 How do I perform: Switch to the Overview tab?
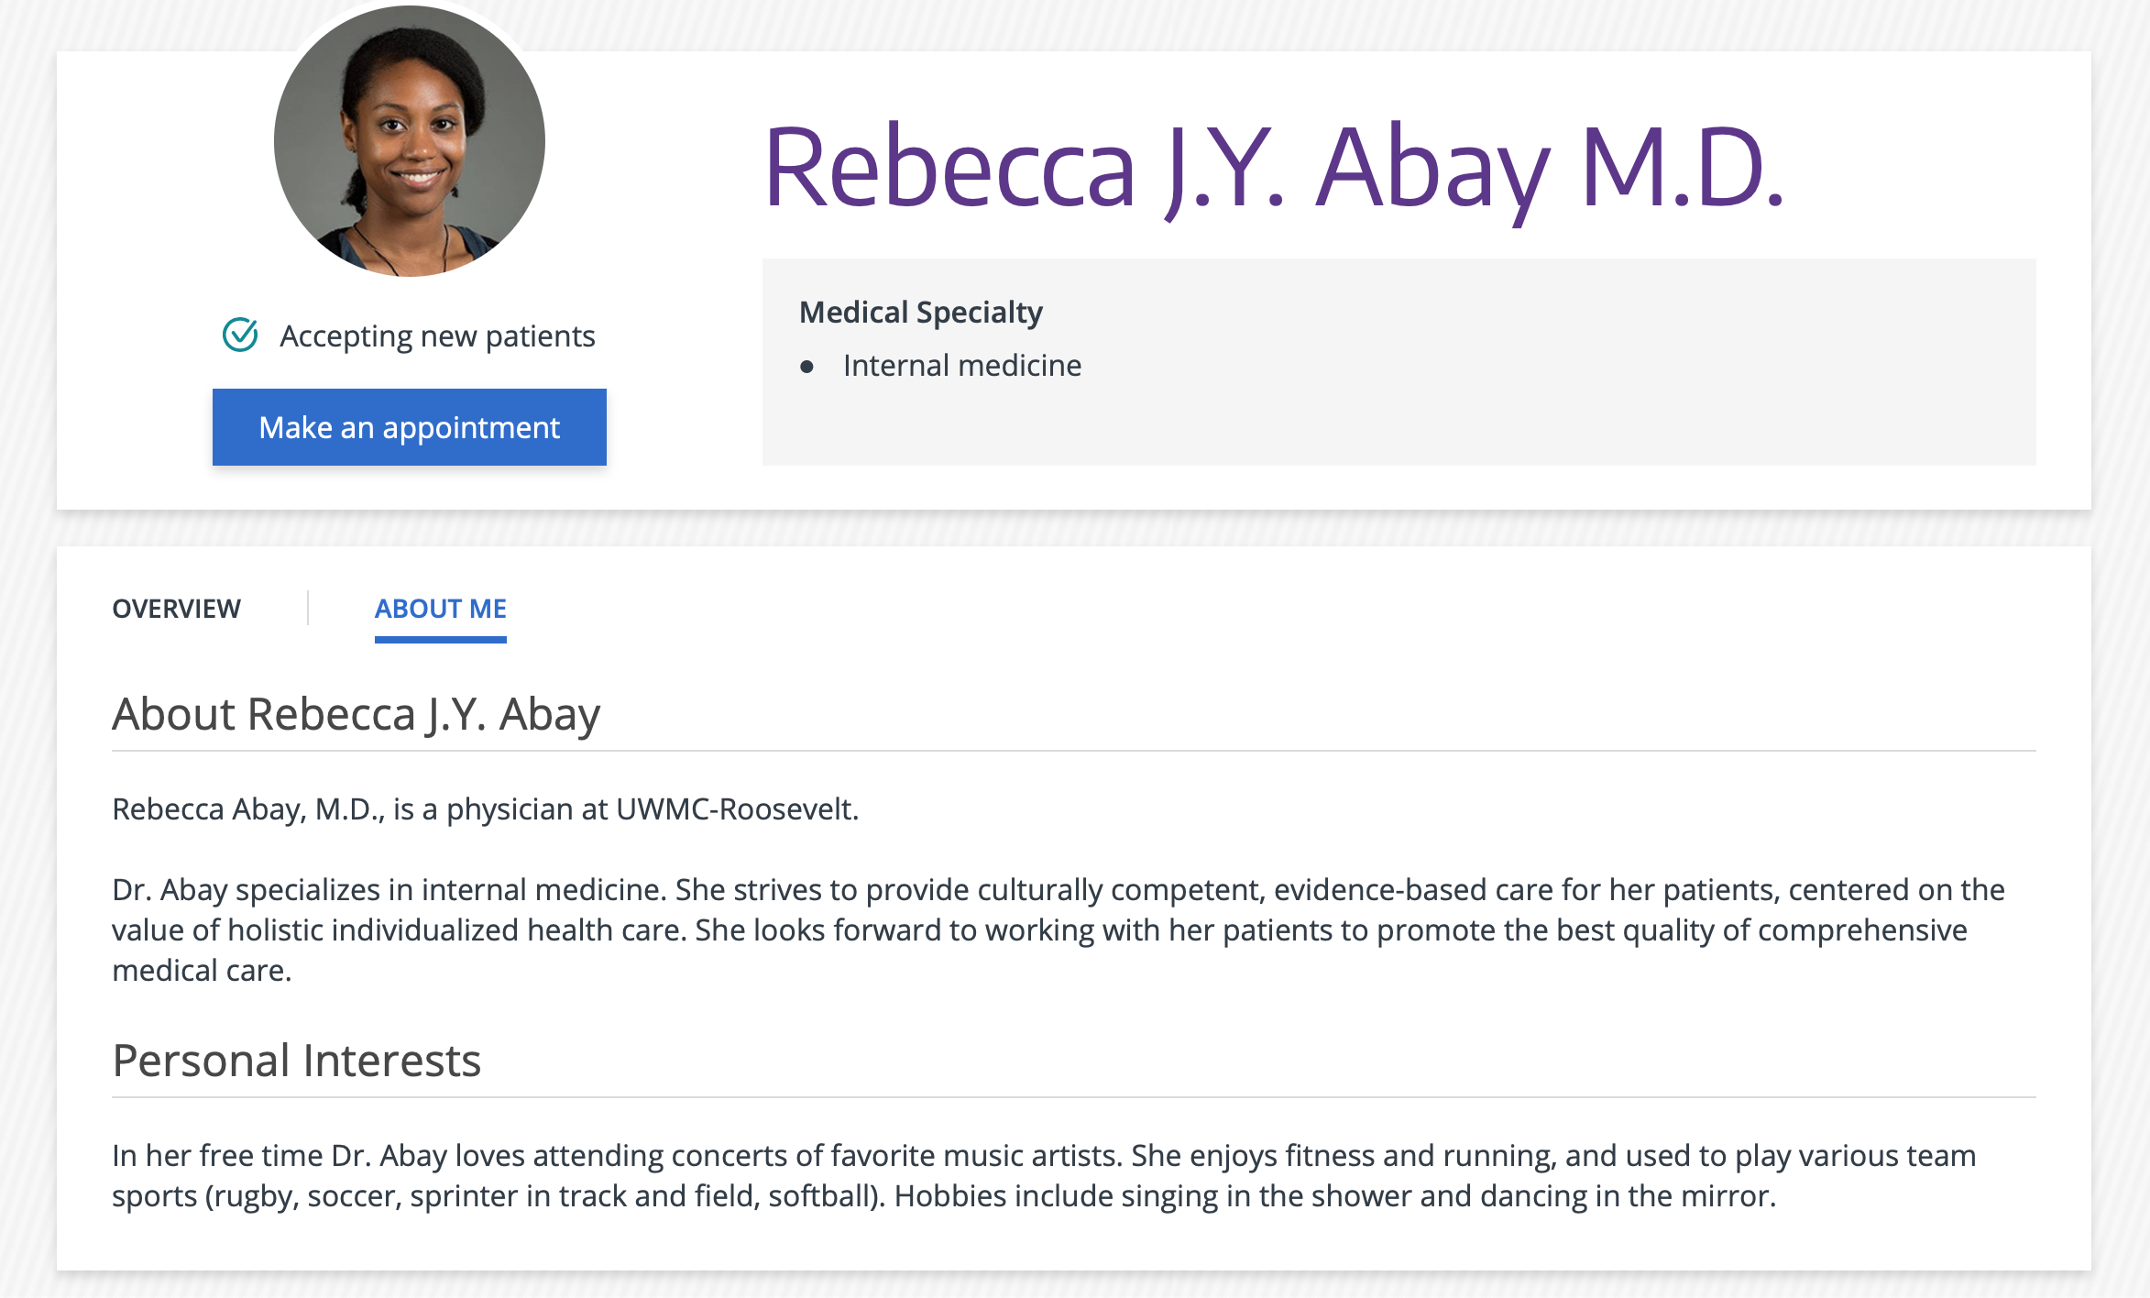(176, 609)
